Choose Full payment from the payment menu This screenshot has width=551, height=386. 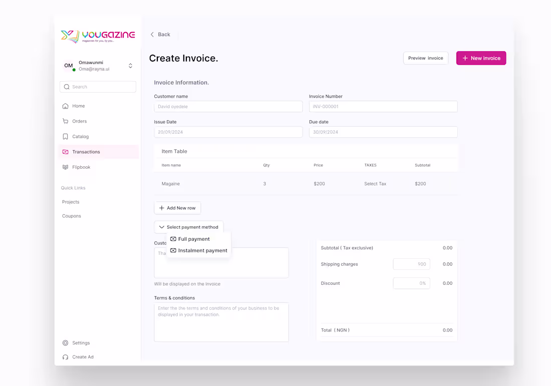click(x=194, y=239)
